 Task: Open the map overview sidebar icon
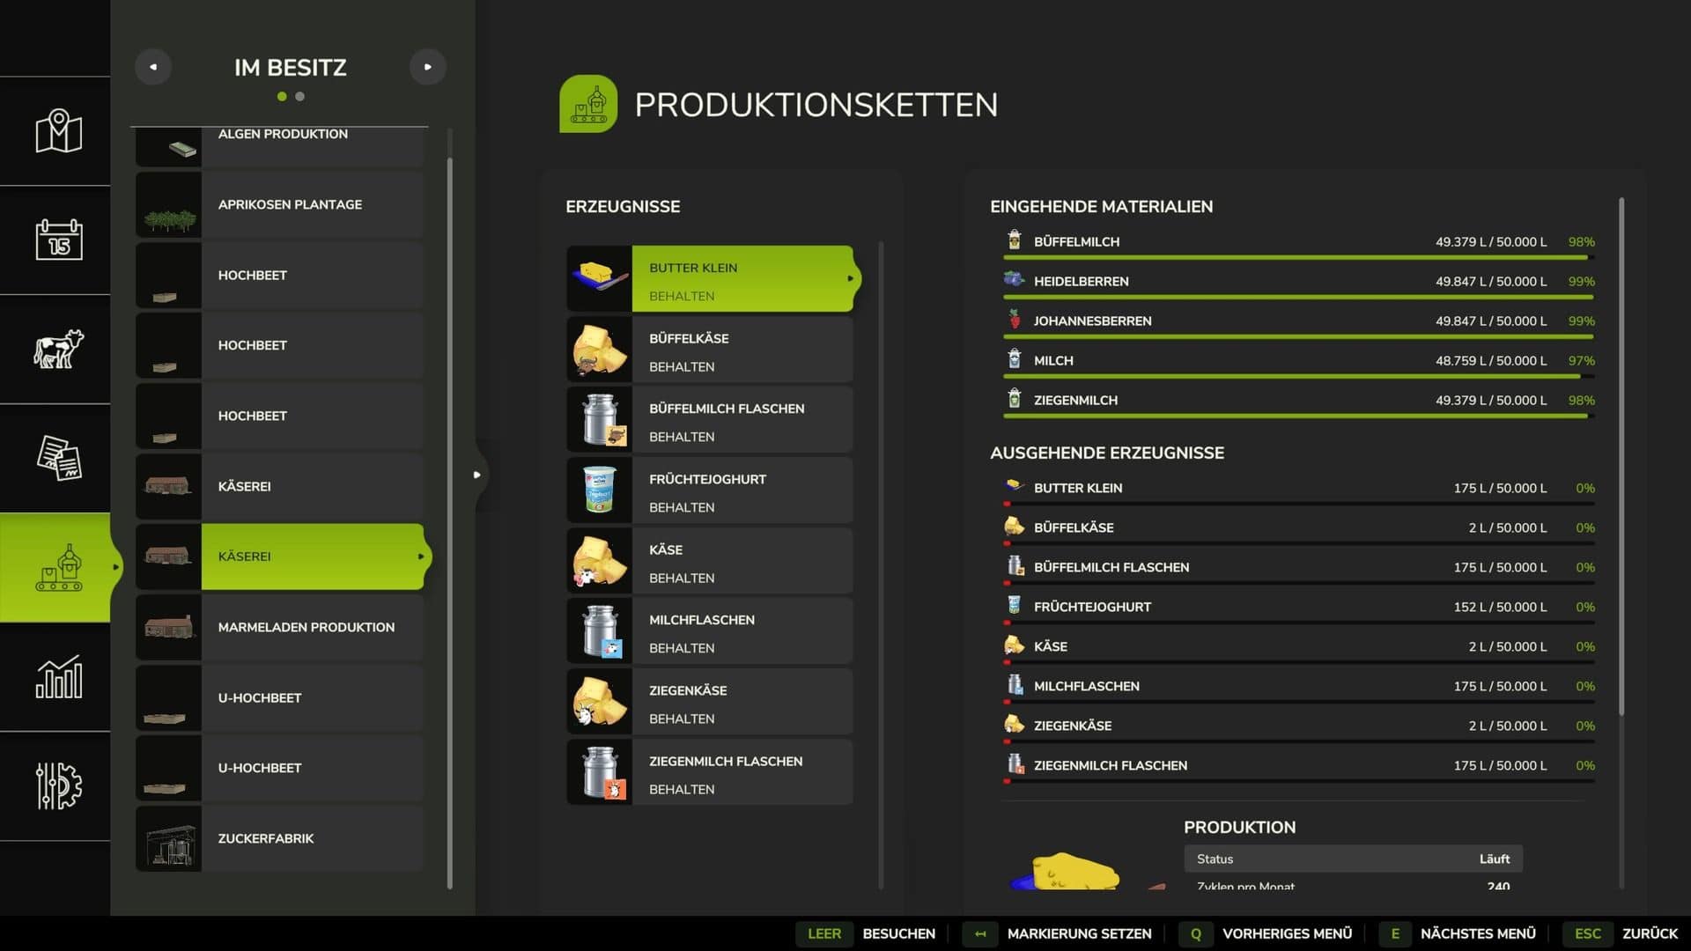point(58,131)
